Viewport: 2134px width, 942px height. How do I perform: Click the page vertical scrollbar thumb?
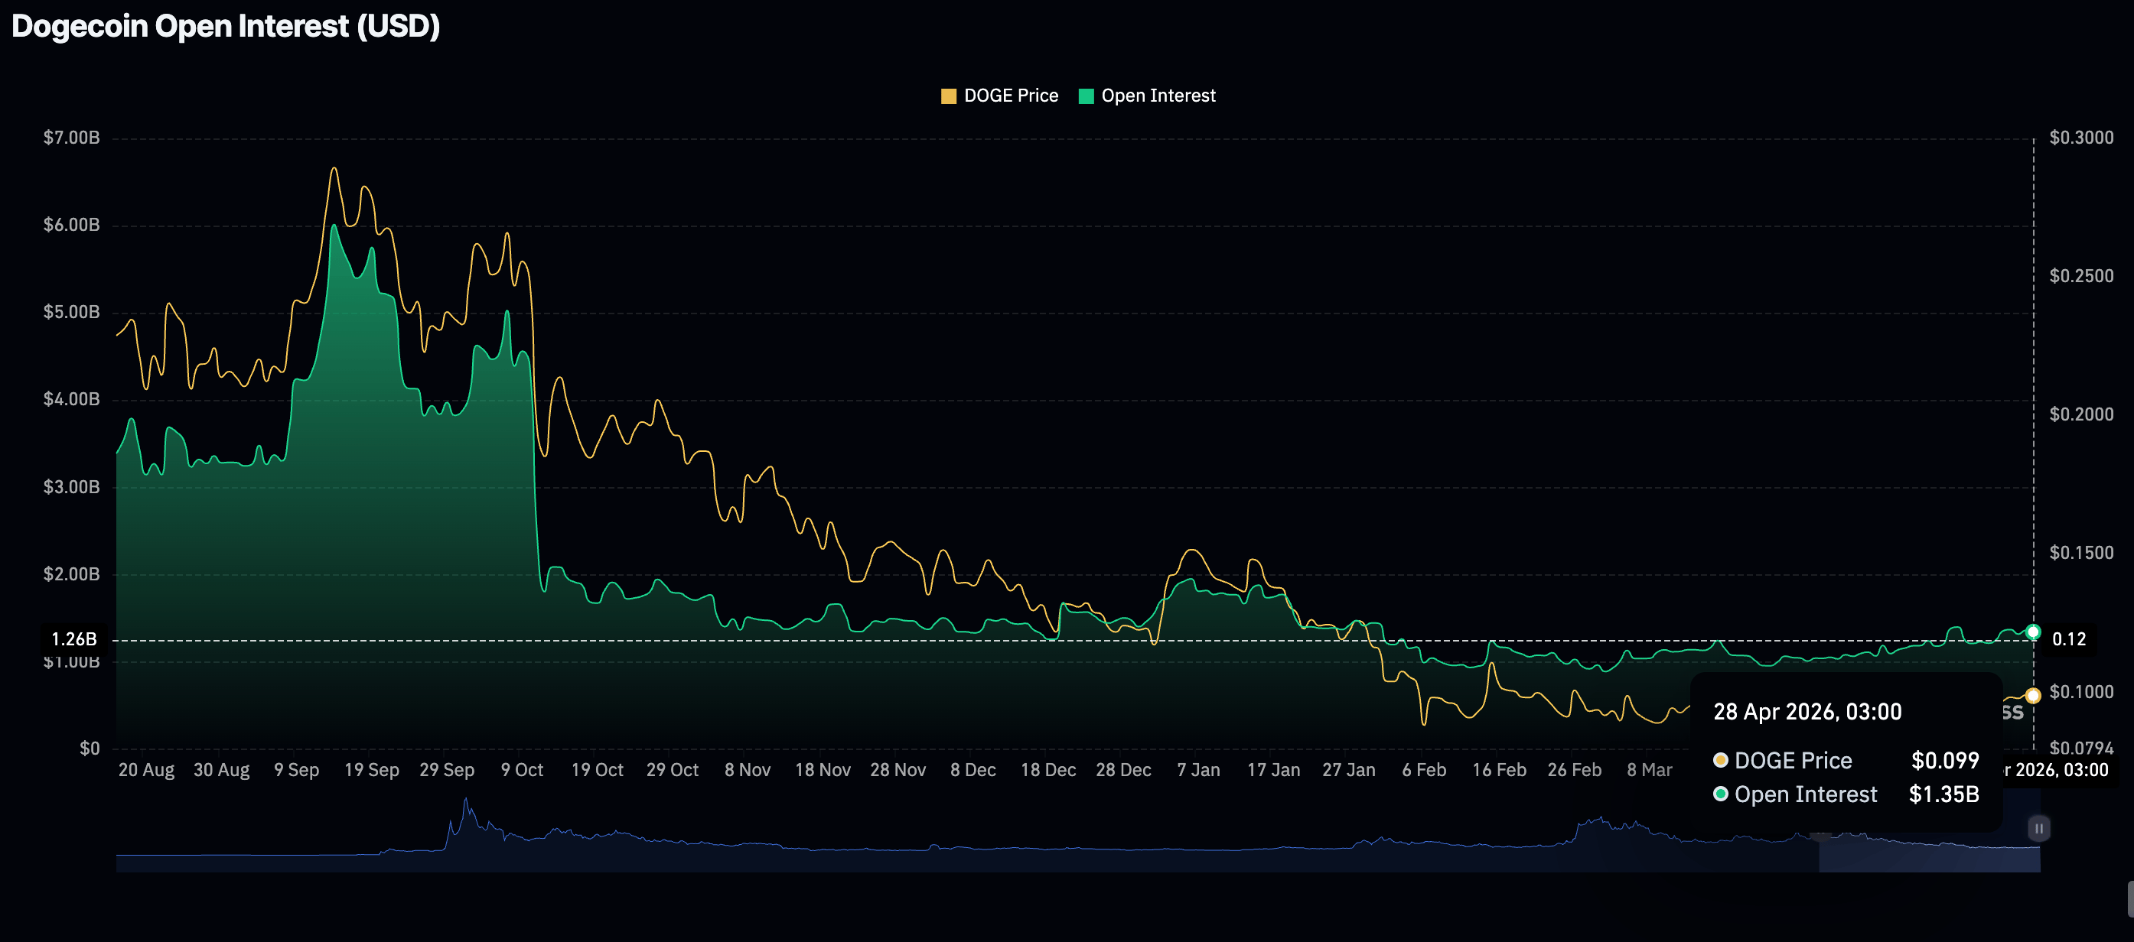(x=2130, y=899)
